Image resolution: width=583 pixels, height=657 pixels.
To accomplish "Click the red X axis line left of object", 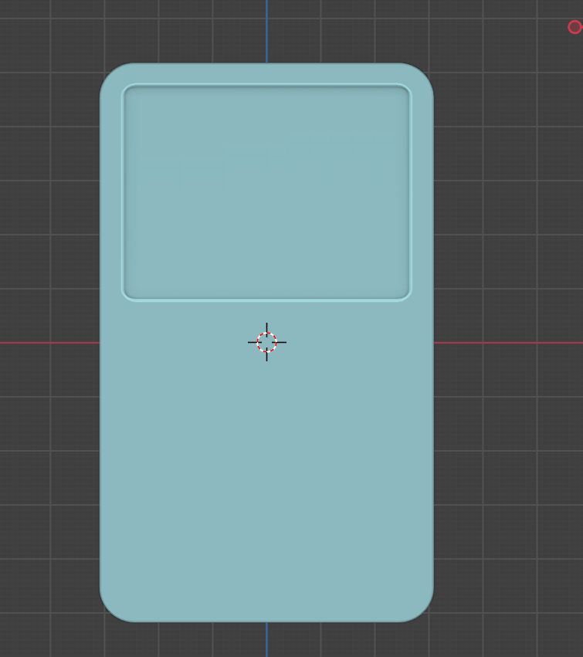I will pos(46,342).
